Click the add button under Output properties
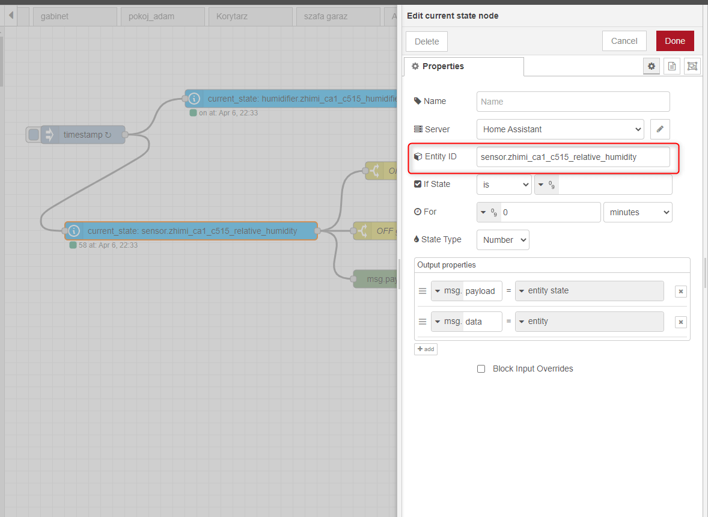Screen dimensions: 708x517 (x=426, y=349)
